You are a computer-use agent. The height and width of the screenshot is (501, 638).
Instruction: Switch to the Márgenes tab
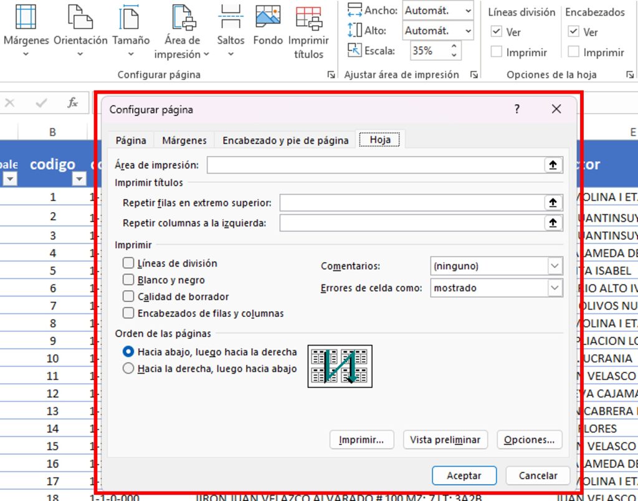pos(184,140)
